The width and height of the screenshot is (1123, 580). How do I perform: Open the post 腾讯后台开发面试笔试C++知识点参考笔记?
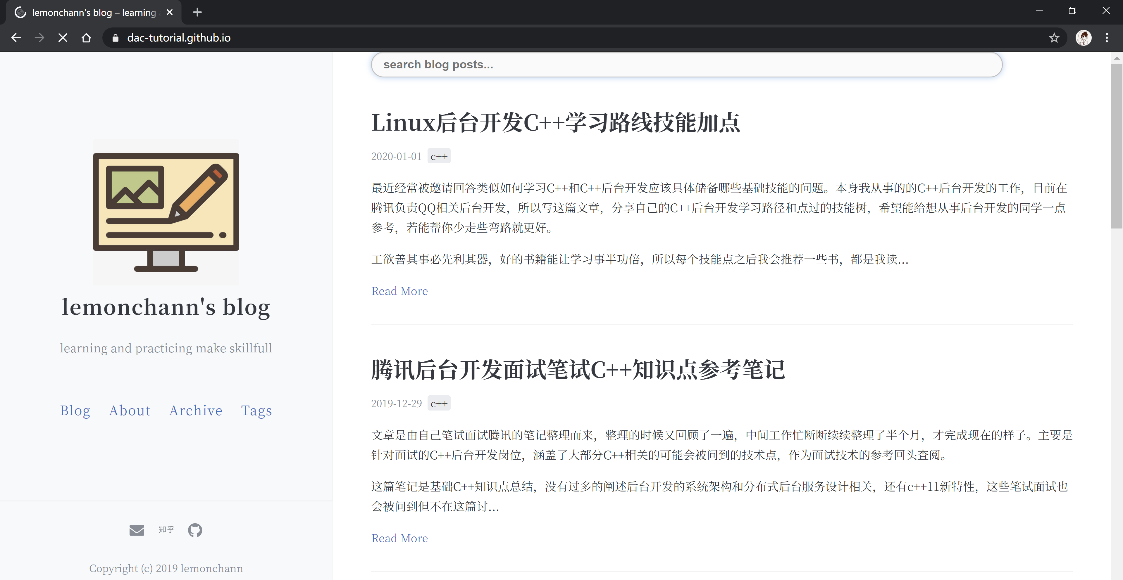click(578, 370)
